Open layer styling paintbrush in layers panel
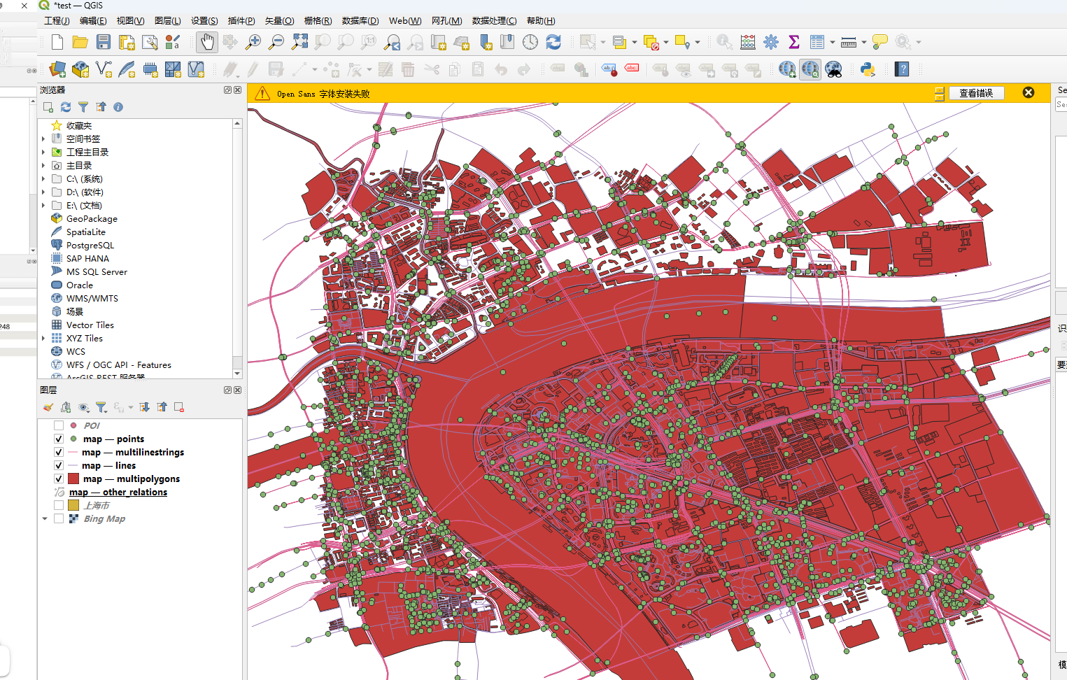The width and height of the screenshot is (1067, 680). tap(48, 407)
